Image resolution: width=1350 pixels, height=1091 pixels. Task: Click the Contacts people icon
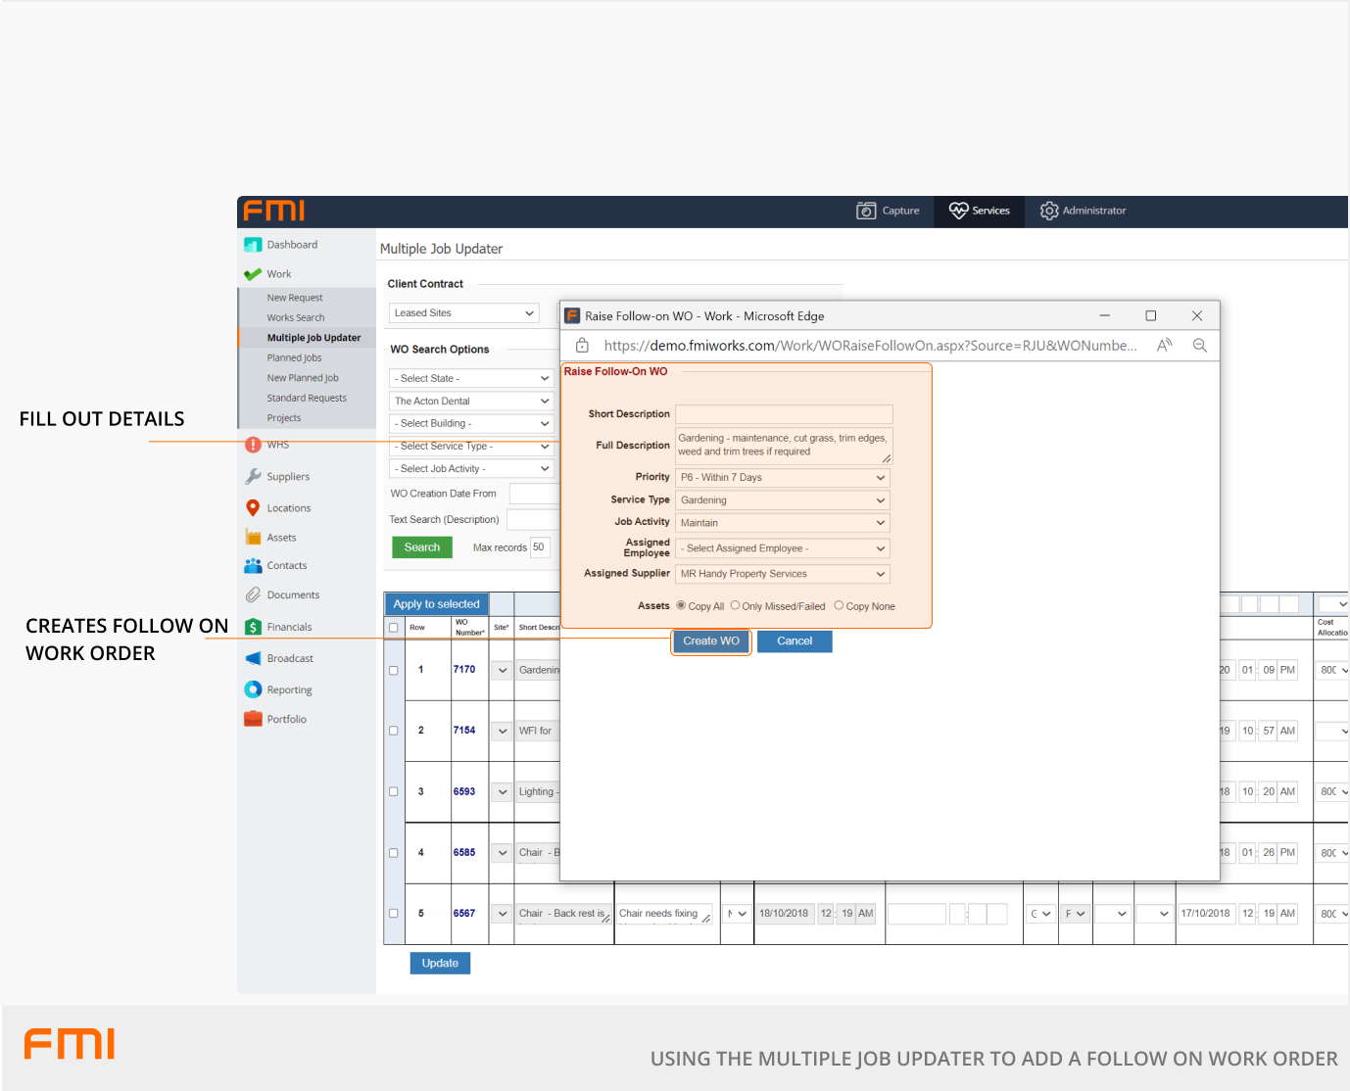(x=253, y=566)
